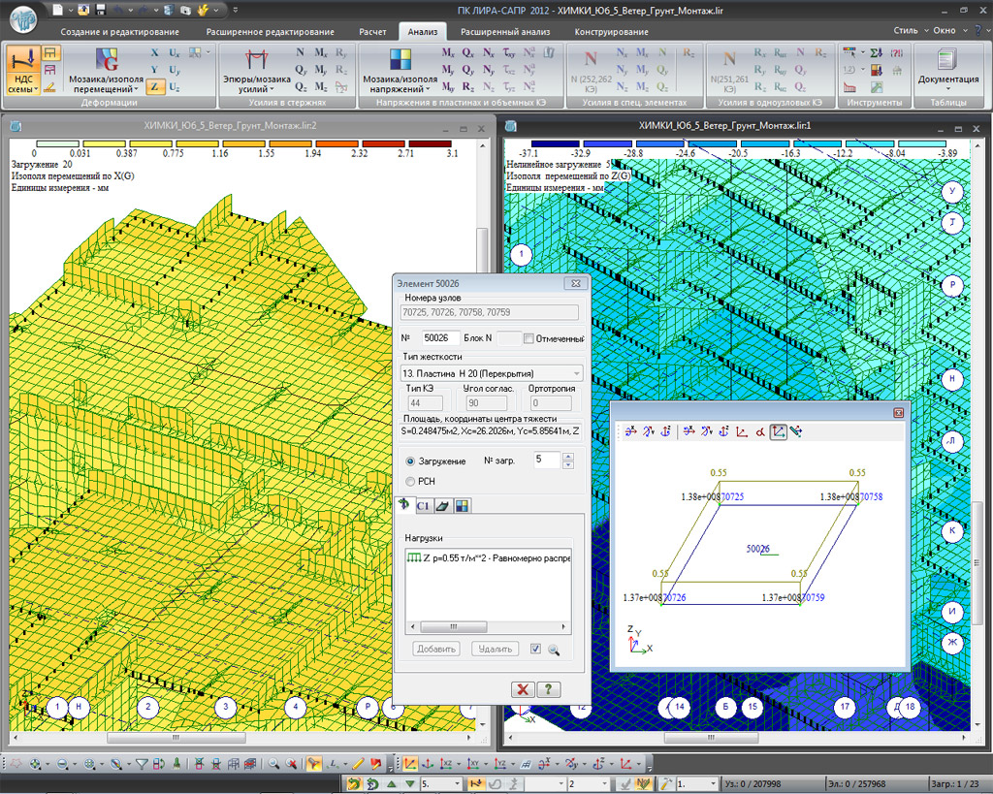The width and height of the screenshot is (993, 794).
Task: Click the Добавить button
Action: (435, 650)
